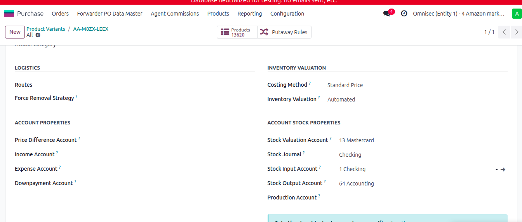The height and width of the screenshot is (222, 522).
Task: Go to the next record arrow
Action: (x=517, y=32)
